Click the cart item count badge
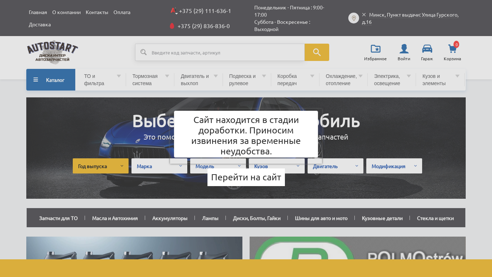Screen dimensions: 492x277 click(x=456, y=44)
